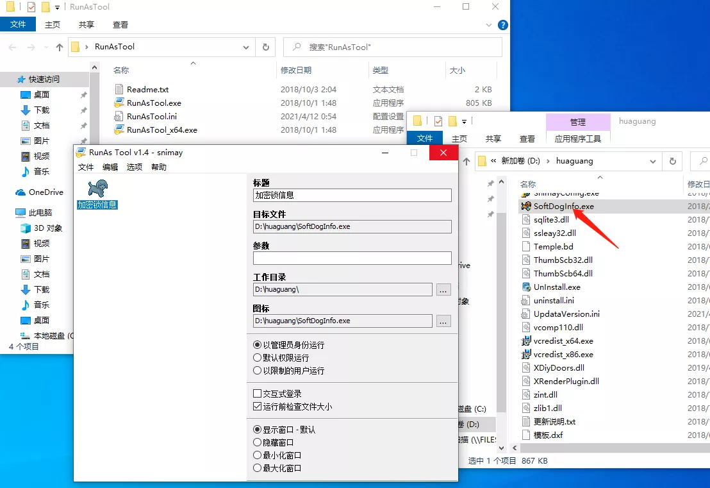
Task: Click the RunAsTool.exe application icon
Action: tap(119, 103)
